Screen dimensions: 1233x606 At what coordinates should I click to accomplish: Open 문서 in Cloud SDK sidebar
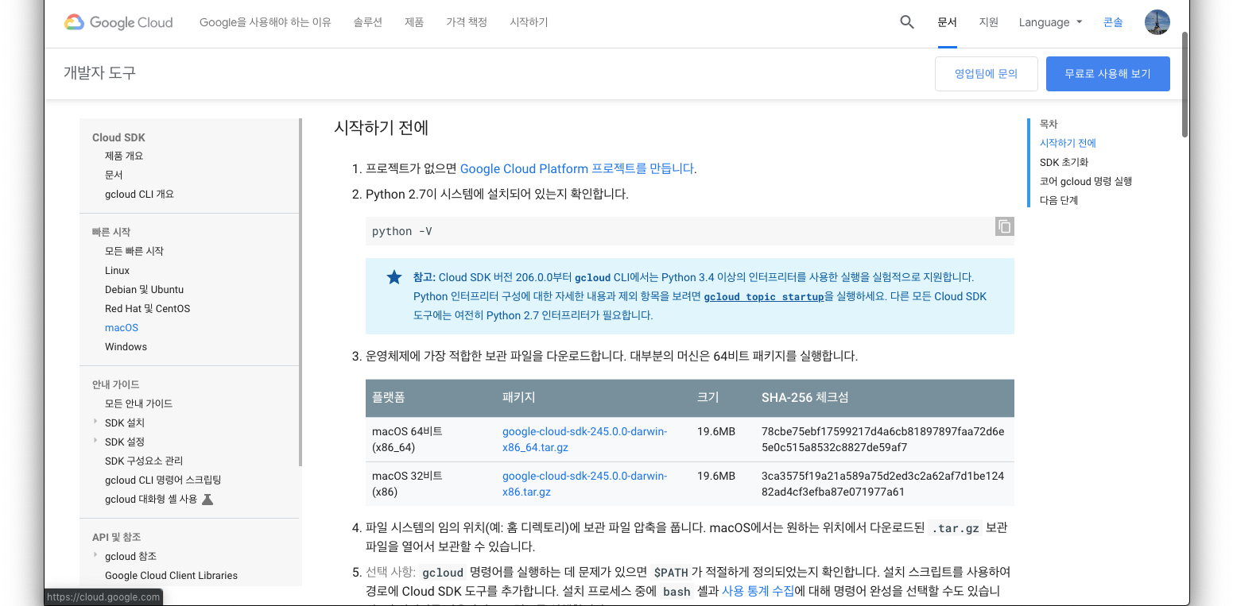[x=114, y=175]
